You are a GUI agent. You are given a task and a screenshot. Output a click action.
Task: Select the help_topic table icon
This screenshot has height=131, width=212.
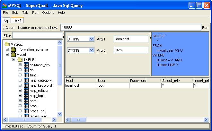(26, 96)
